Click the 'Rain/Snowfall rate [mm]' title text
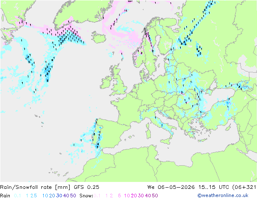257x199 pixels. [35, 187]
